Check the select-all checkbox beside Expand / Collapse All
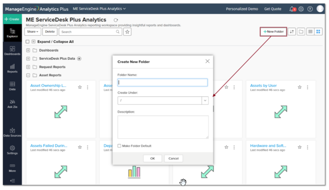The height and width of the screenshot is (190, 329). 28,42
